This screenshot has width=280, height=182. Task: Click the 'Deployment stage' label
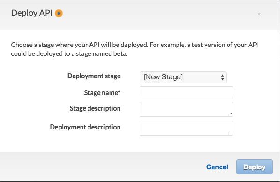(x=94, y=76)
